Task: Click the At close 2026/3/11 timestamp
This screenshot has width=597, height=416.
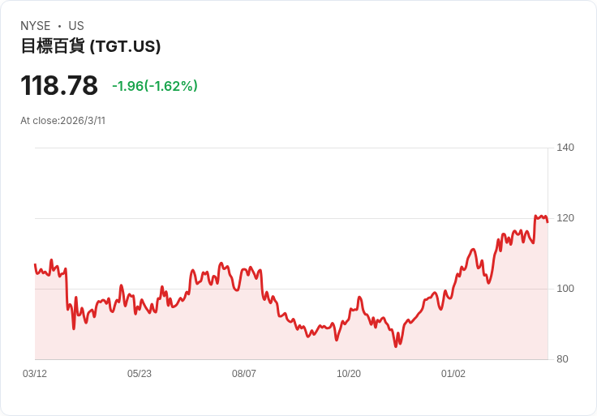Action: pyautogui.click(x=62, y=121)
